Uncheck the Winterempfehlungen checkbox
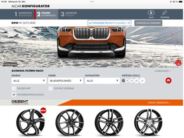The image size is (184, 138). (14, 95)
